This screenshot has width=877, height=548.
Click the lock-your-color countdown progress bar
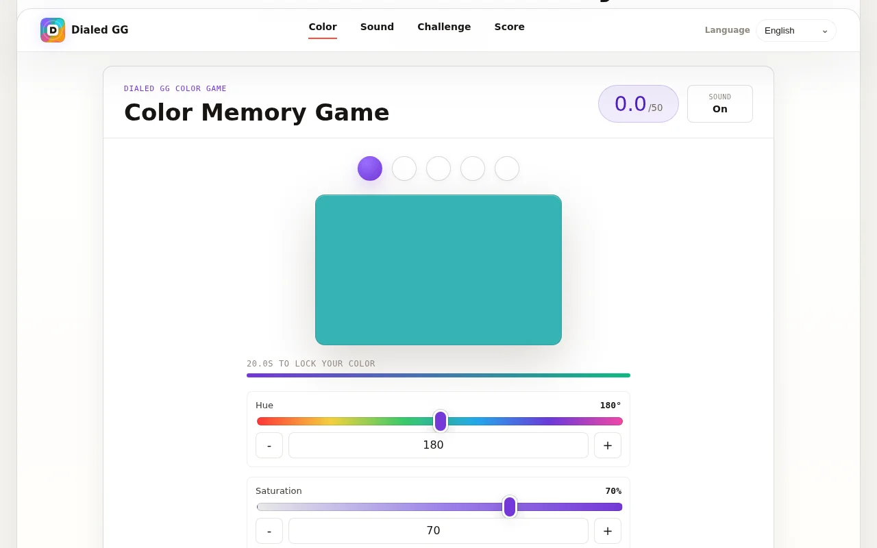438,375
